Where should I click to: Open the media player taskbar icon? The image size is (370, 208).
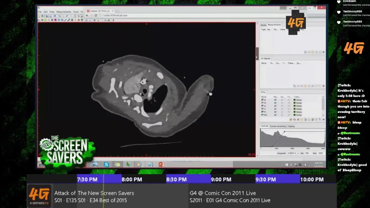pyautogui.click(x=139, y=164)
